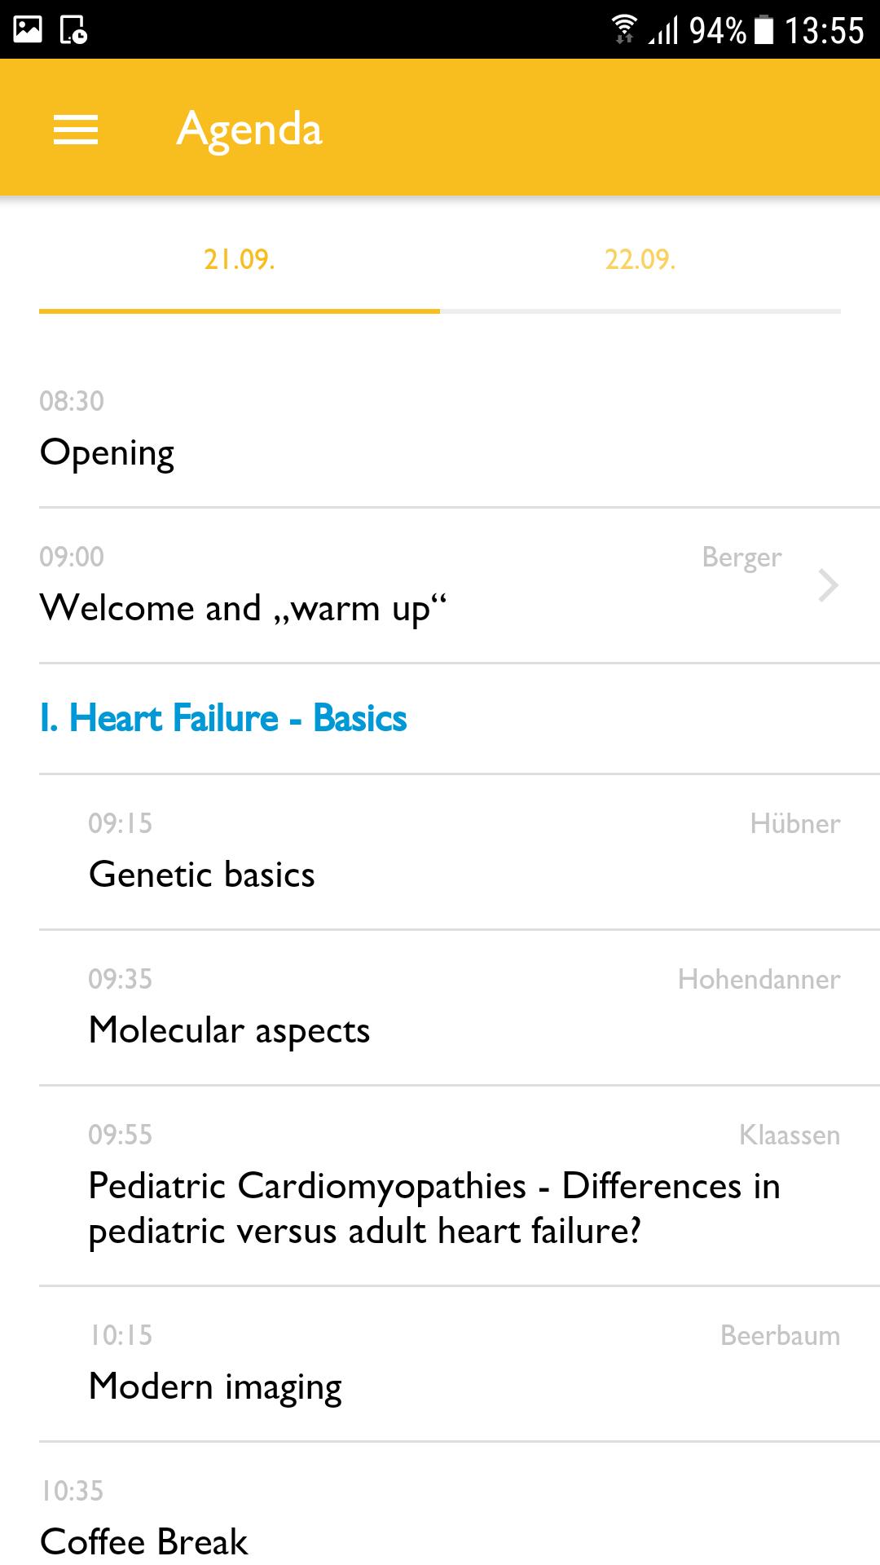Image resolution: width=880 pixels, height=1565 pixels.
Task: Switch to the 21.09. date tab
Action: point(240,259)
